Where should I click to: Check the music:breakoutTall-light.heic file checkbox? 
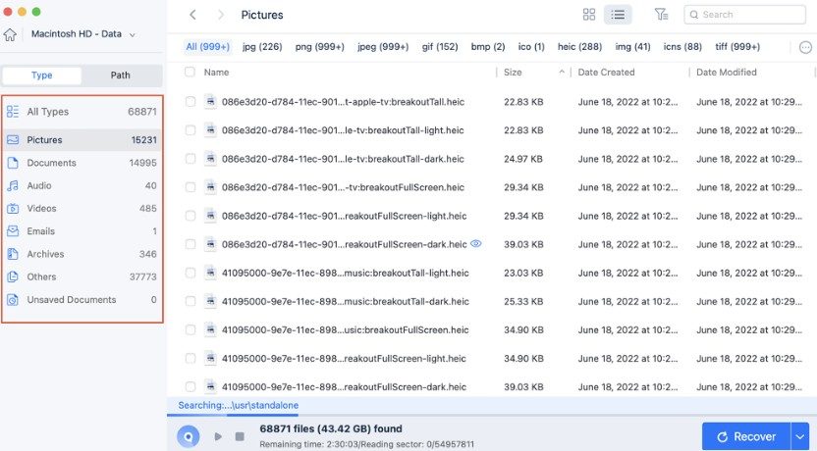(x=191, y=273)
